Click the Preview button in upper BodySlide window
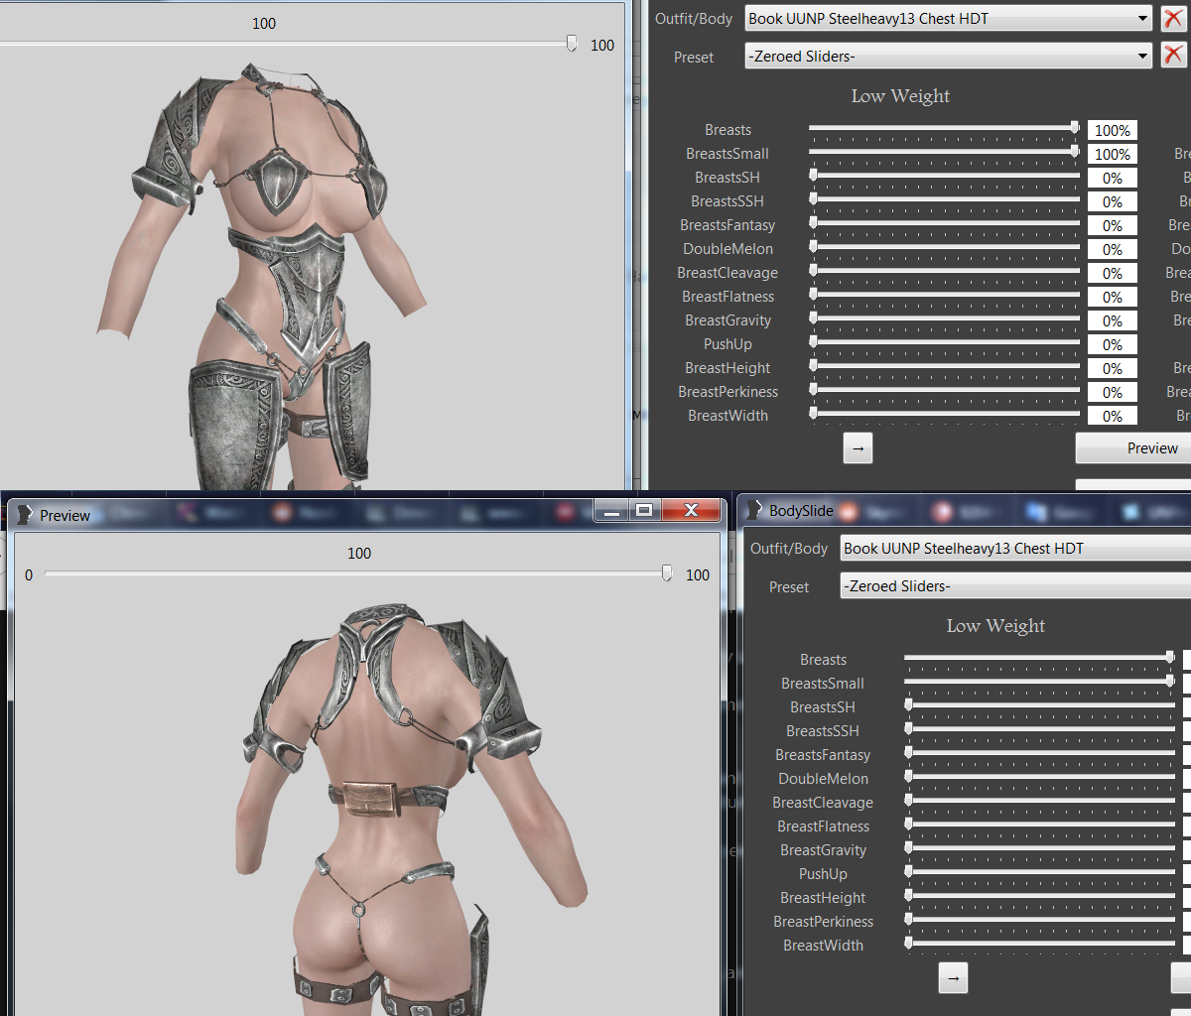The image size is (1191, 1016). click(1133, 448)
